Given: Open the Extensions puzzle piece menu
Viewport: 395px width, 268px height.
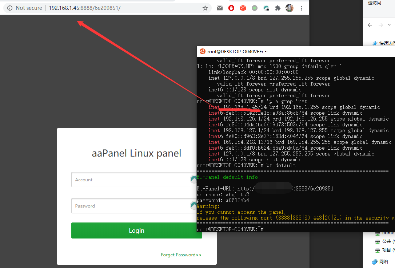Looking at the screenshot, I should click(278, 8).
